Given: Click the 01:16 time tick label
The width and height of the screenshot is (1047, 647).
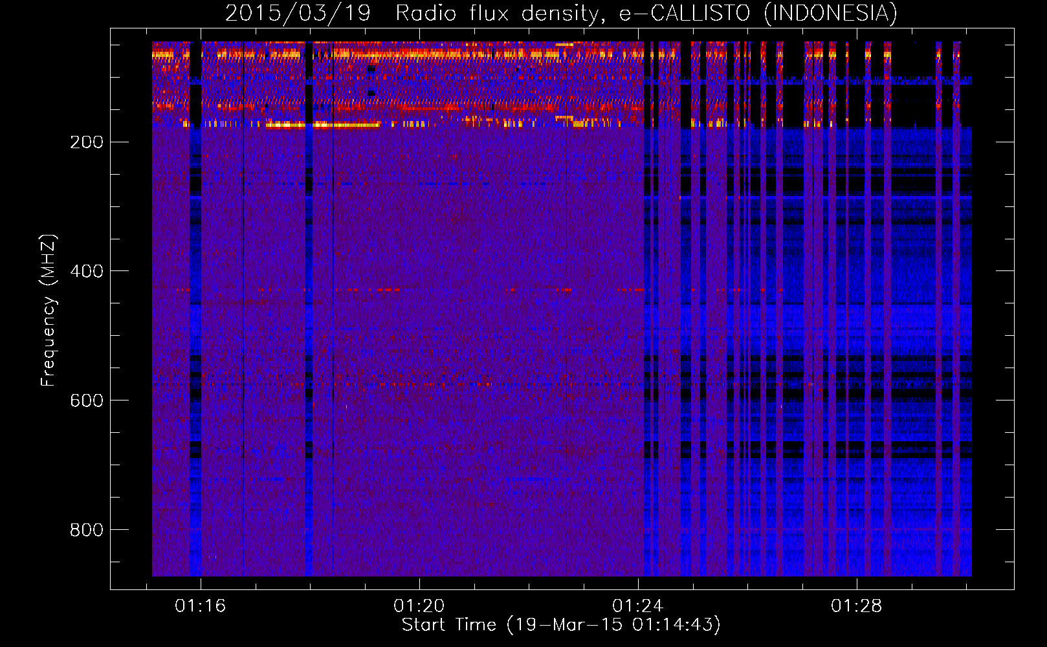Looking at the screenshot, I should click(x=201, y=606).
